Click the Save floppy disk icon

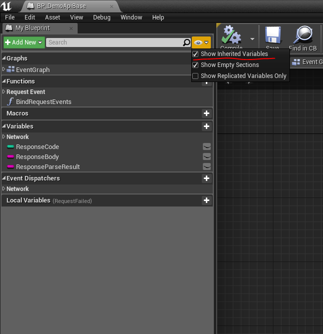(273, 35)
